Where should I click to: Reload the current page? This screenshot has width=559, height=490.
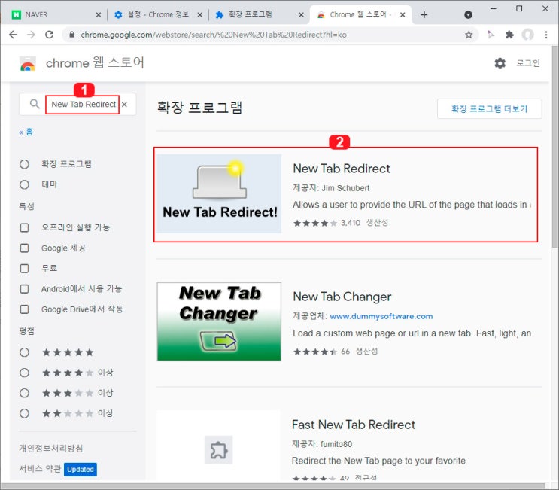coord(49,35)
